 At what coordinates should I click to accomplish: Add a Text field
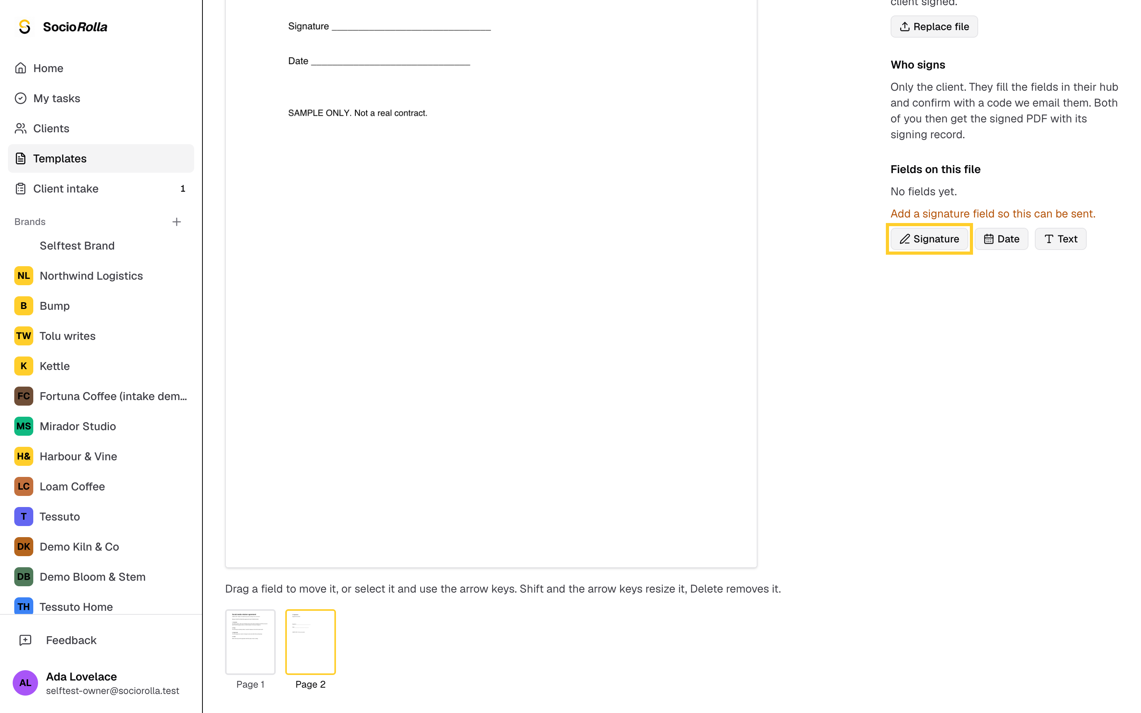[1060, 239]
